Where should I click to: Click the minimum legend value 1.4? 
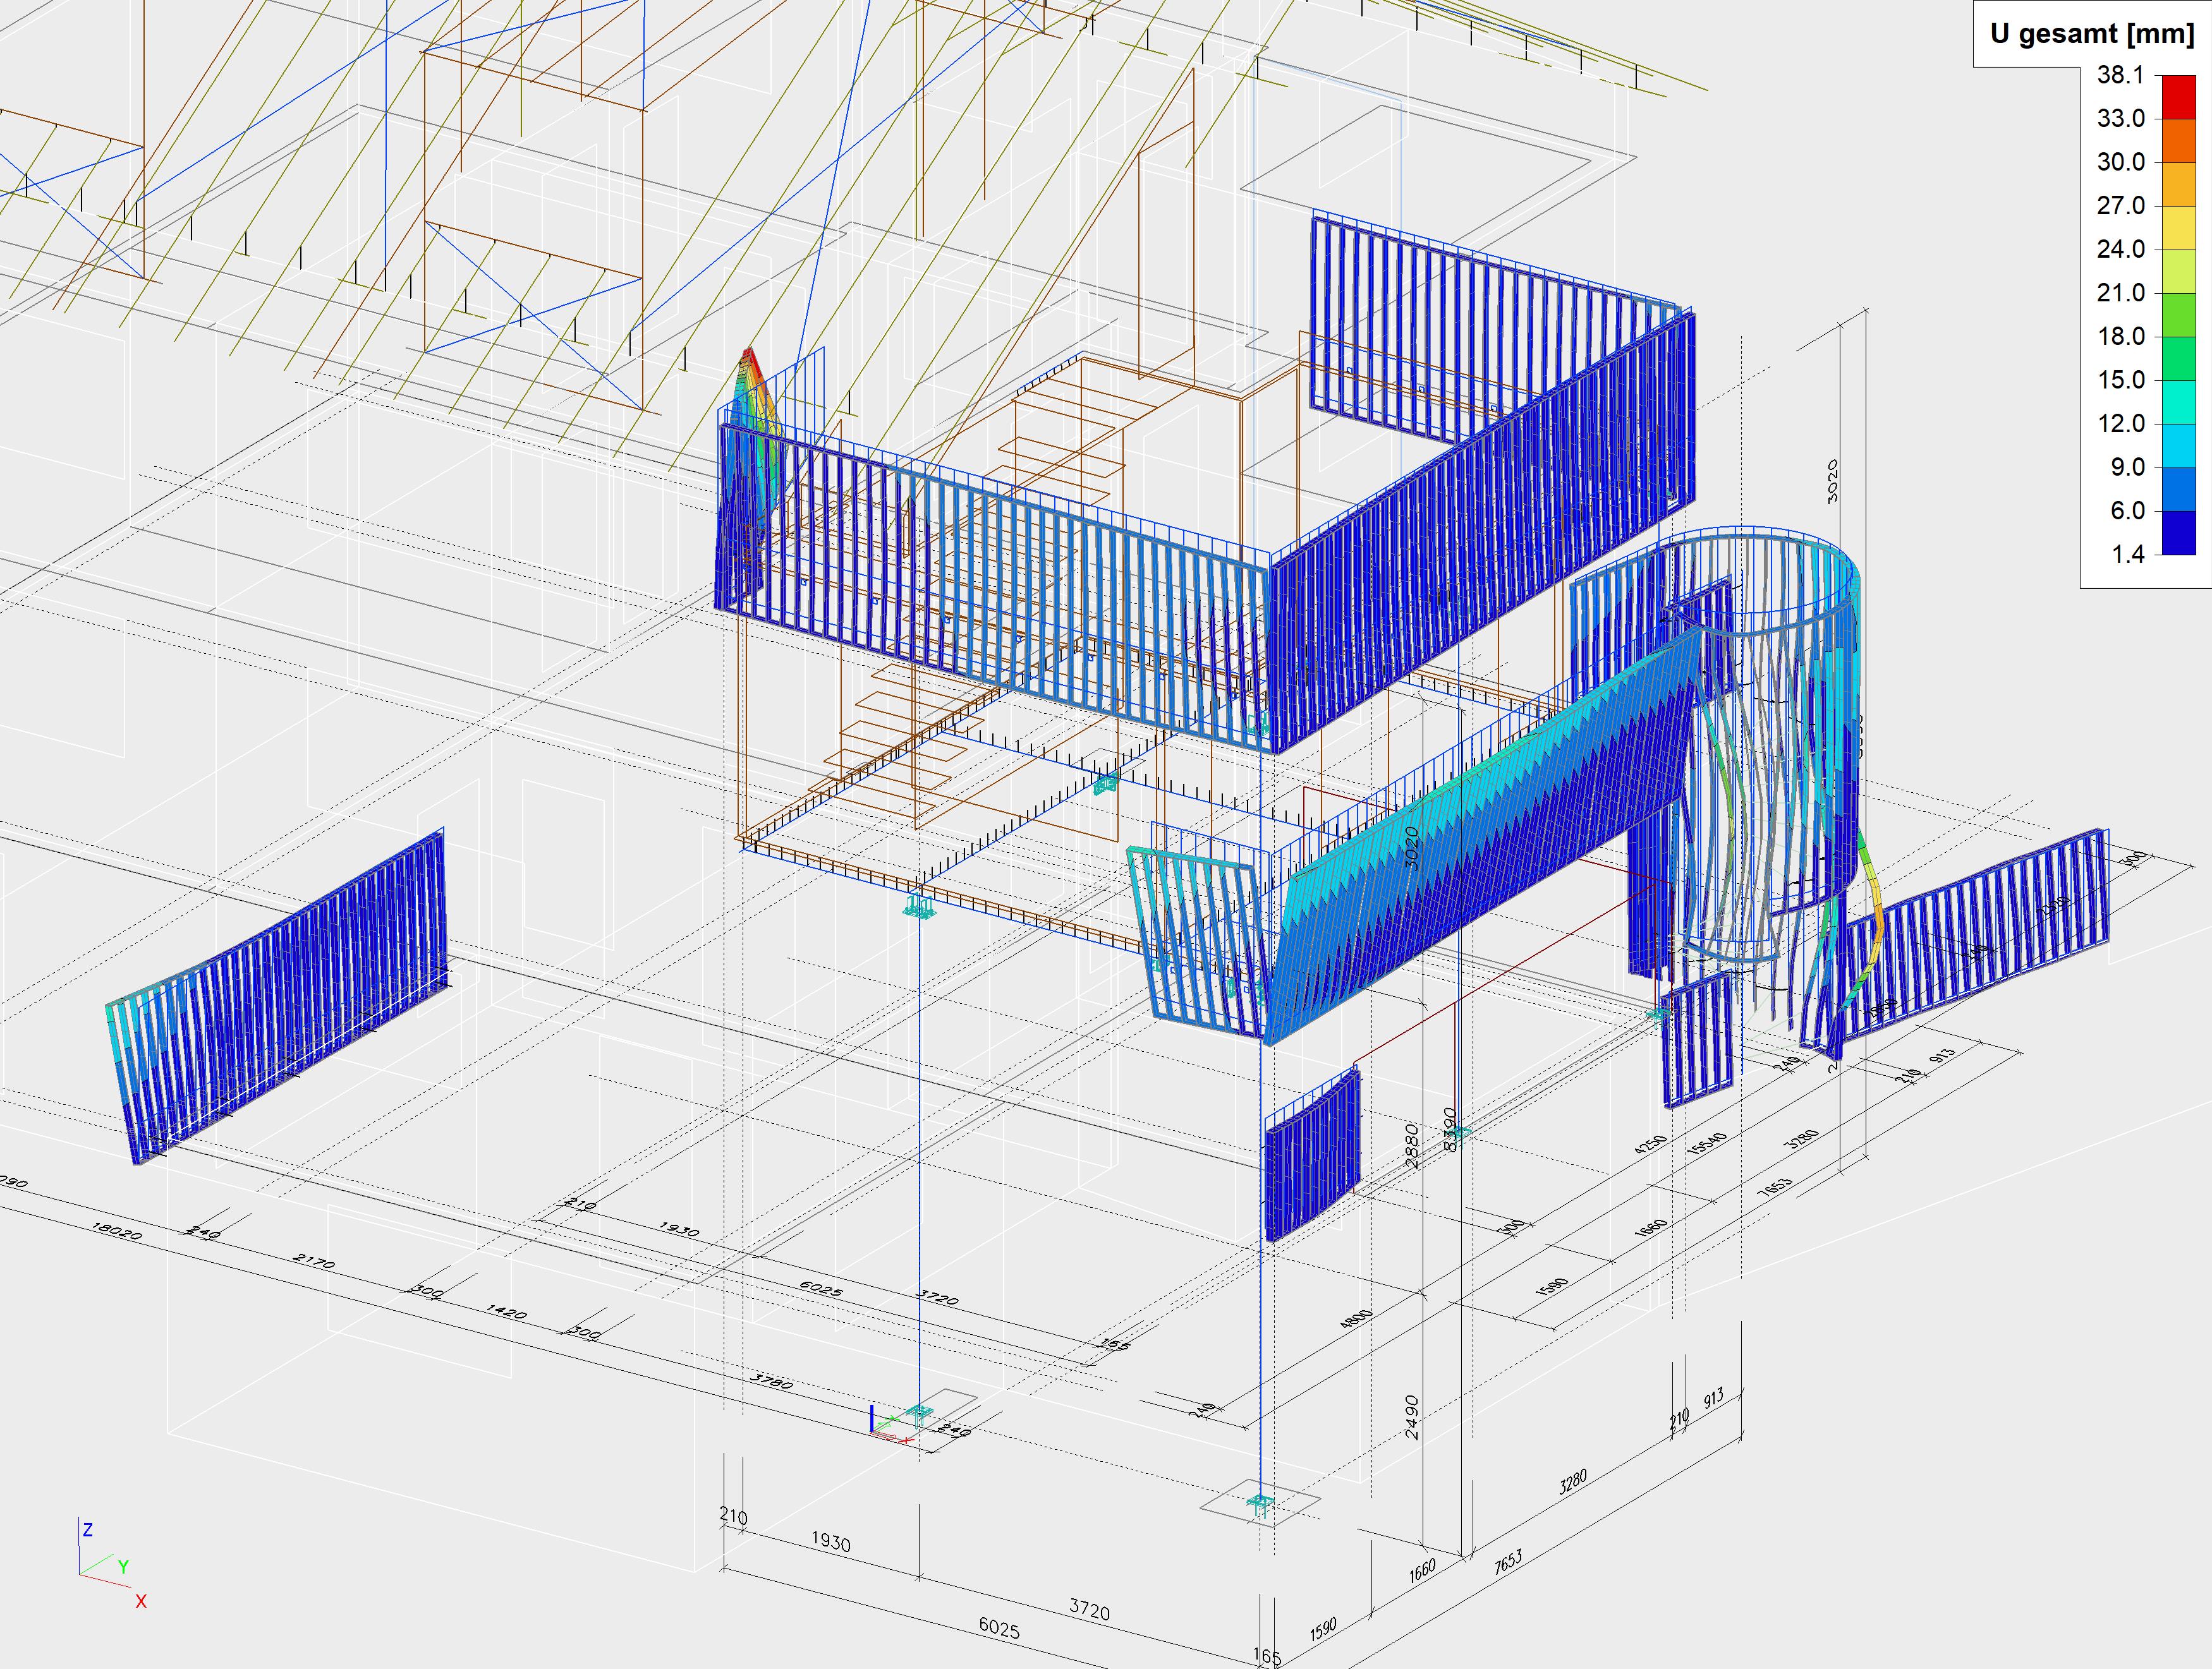[x=2128, y=555]
